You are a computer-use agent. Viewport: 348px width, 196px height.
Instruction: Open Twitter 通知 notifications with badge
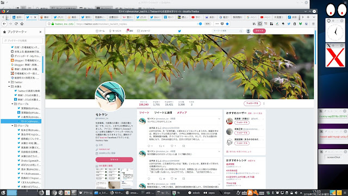(x=129, y=30)
